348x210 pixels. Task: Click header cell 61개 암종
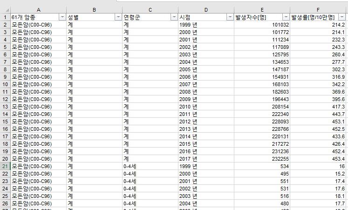click(x=38, y=17)
